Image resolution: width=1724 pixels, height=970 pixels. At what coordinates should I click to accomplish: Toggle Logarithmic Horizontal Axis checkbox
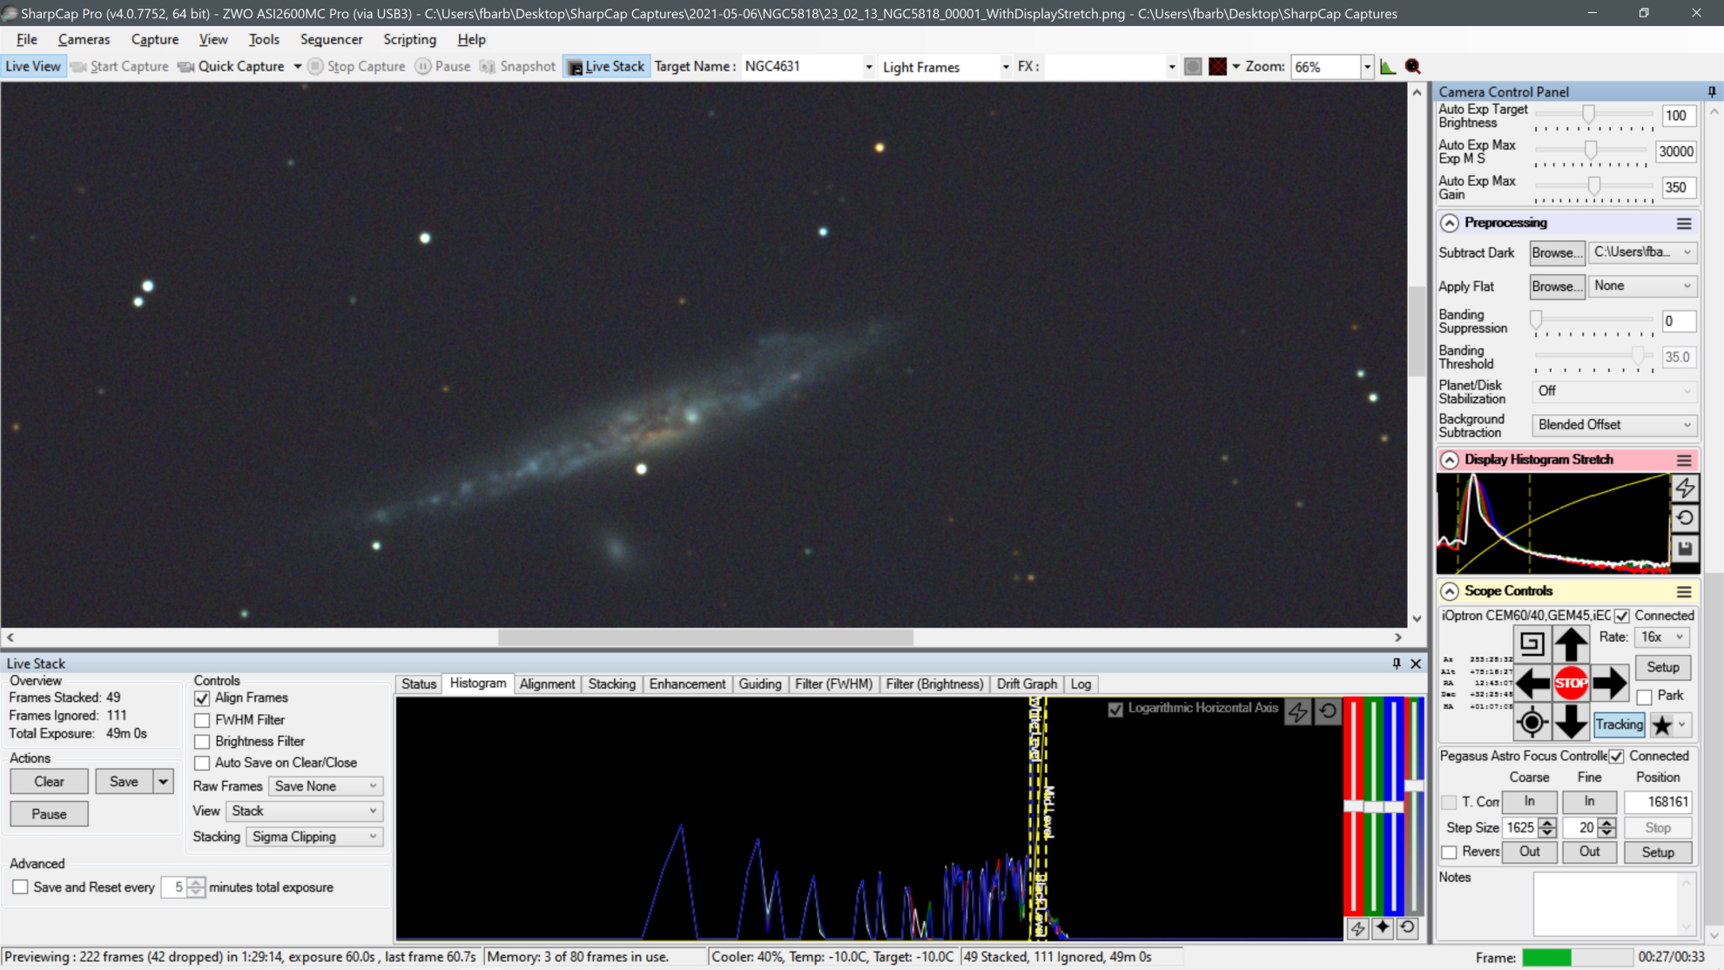click(1115, 709)
